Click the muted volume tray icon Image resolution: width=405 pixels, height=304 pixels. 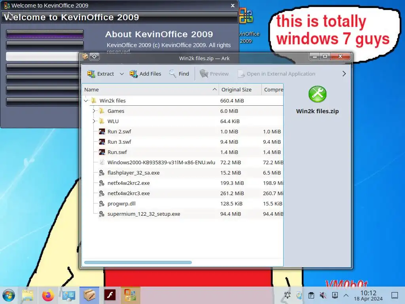pos(323,295)
